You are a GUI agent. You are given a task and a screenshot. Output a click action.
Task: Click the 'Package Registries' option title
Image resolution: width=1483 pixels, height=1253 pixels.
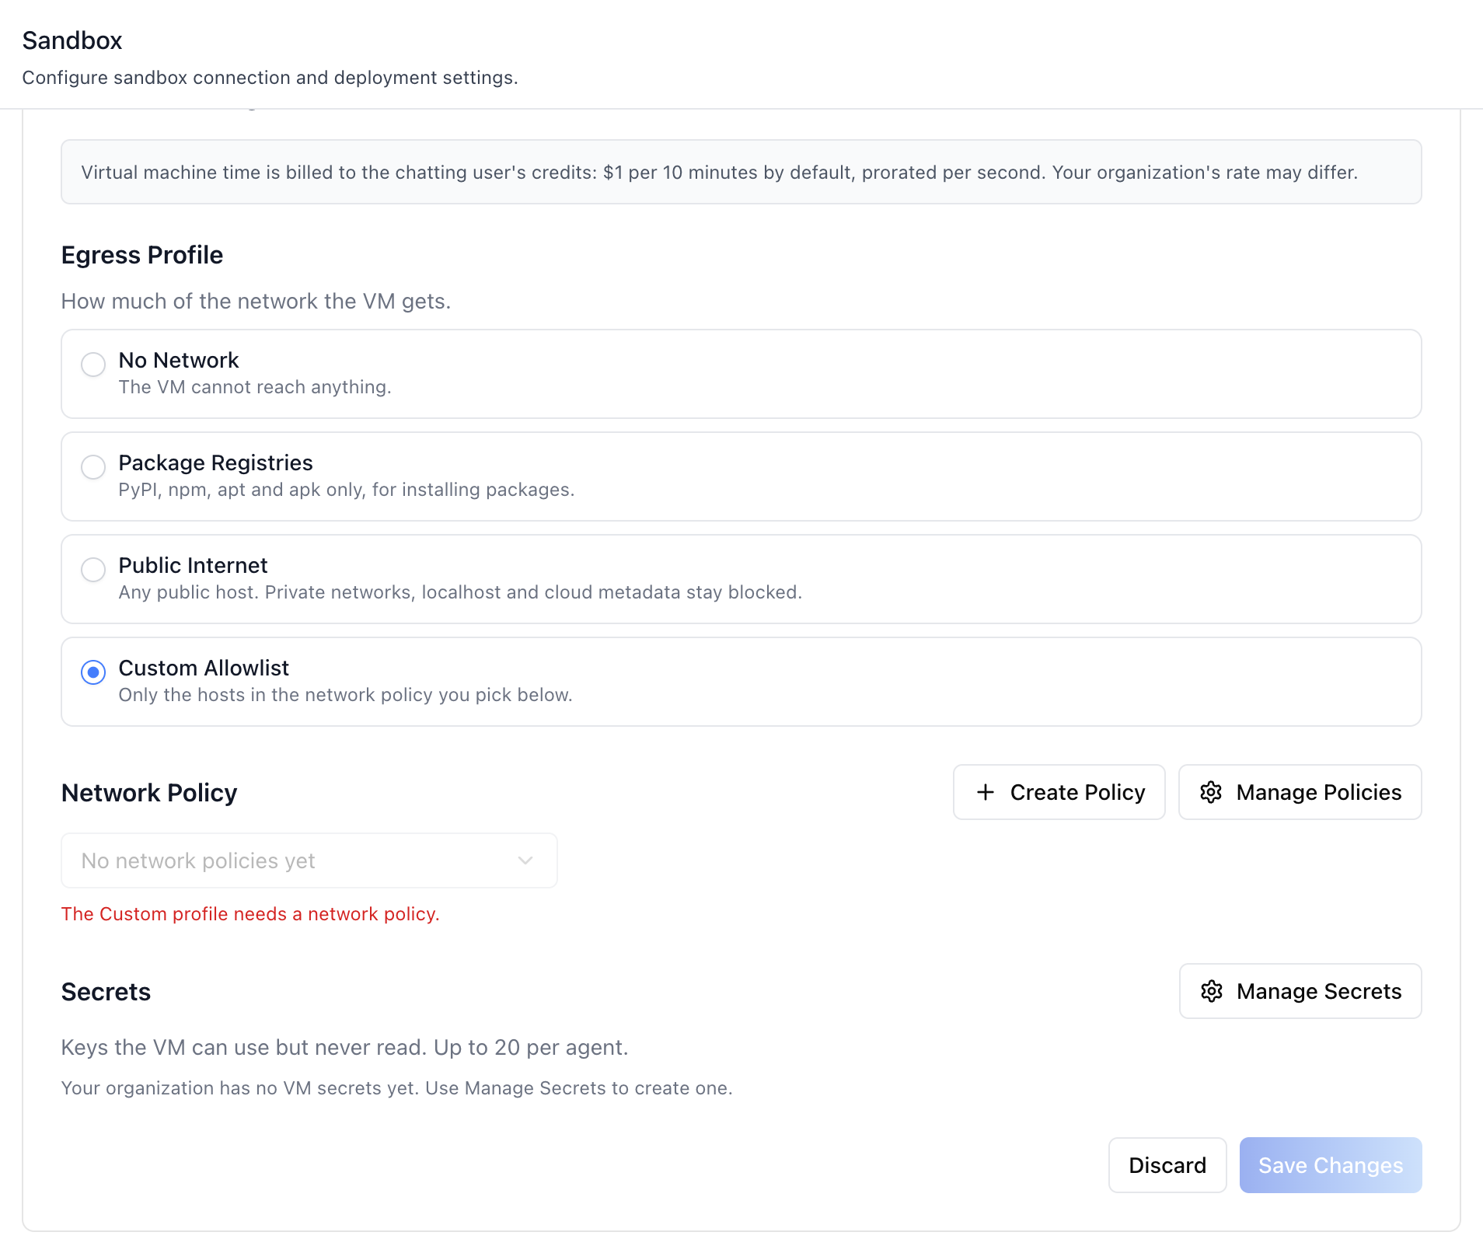point(215,462)
